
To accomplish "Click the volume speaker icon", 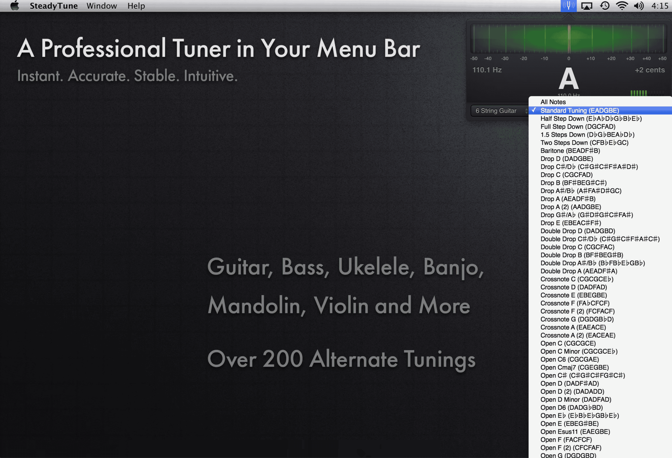I will (x=638, y=6).
